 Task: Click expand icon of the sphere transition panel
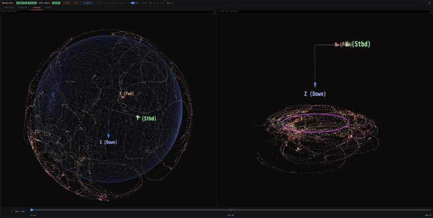(214, 12)
